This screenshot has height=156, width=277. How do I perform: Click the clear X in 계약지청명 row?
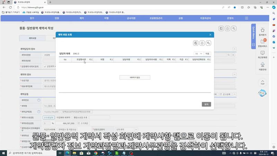tap(233, 55)
